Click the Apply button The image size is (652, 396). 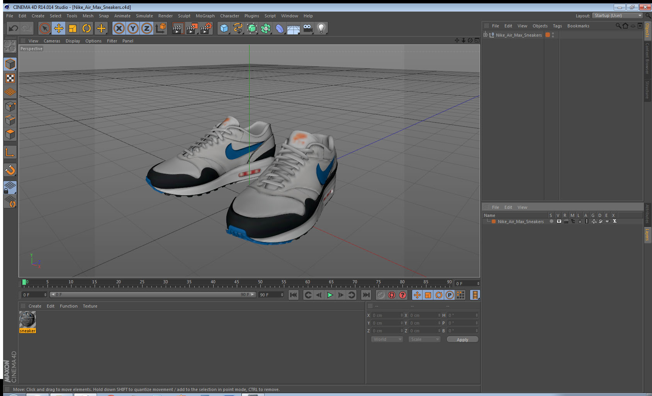click(x=462, y=340)
